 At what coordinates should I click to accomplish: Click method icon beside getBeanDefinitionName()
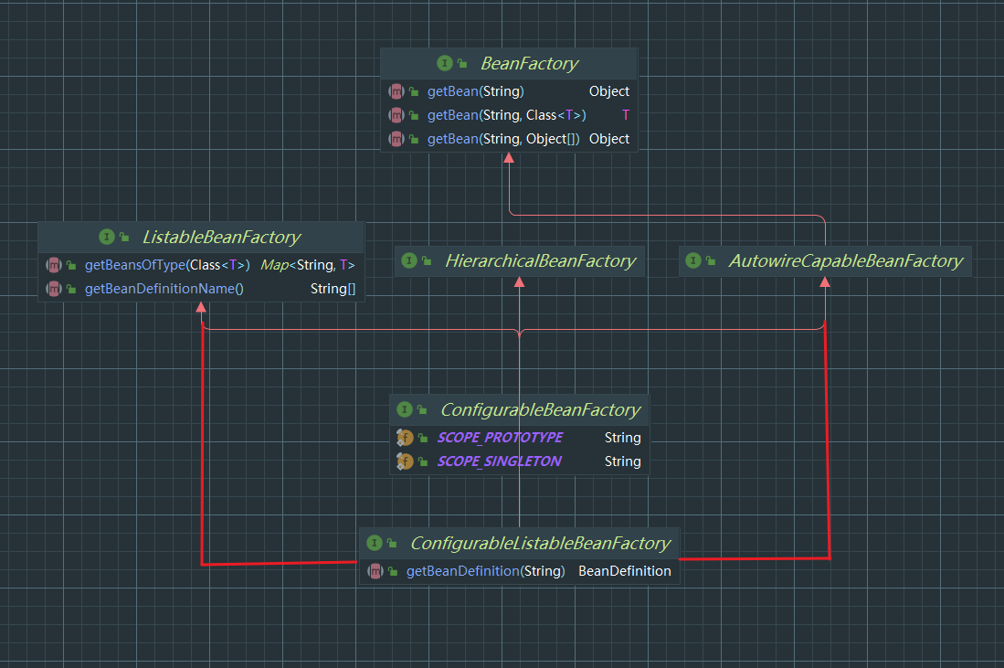54,289
